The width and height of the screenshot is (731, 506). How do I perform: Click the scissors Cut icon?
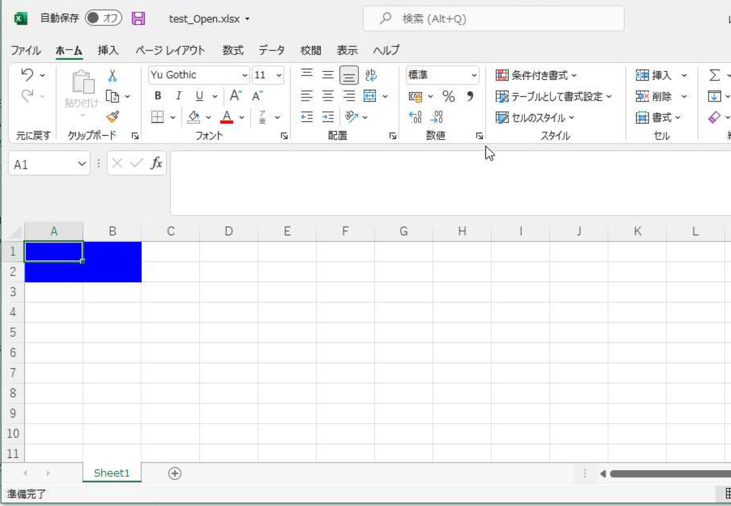[x=113, y=75]
